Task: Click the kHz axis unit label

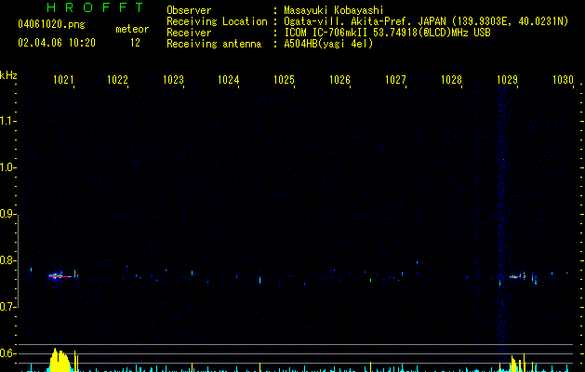Action: 8,75
